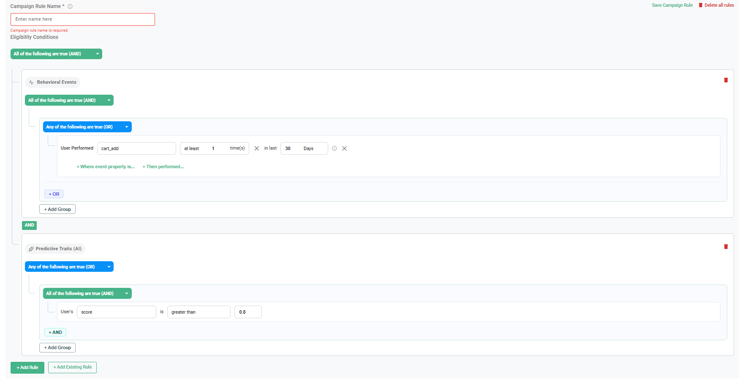Delete the Predictive Traits rule block

pyautogui.click(x=726, y=246)
